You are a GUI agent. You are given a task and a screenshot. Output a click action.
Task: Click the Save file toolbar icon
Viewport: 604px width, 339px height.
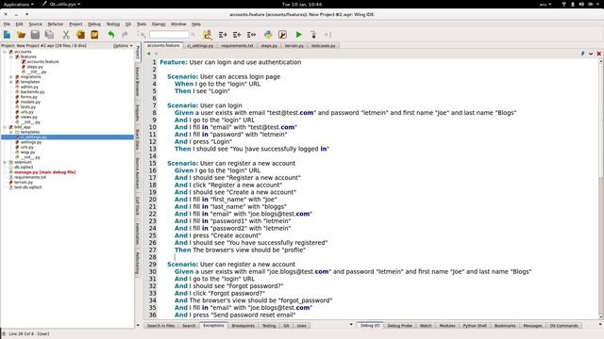point(35,35)
